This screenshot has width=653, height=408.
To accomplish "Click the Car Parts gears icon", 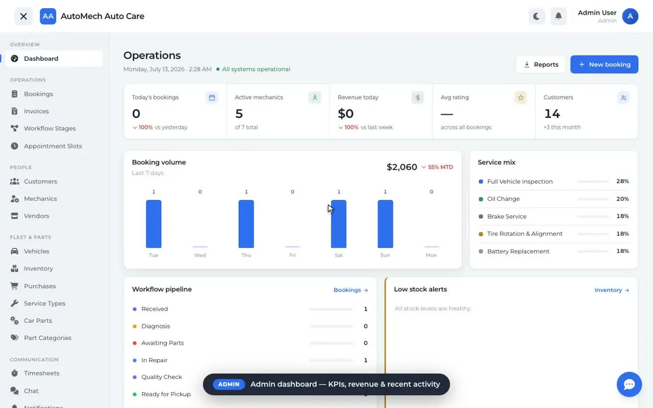I will pos(14,321).
